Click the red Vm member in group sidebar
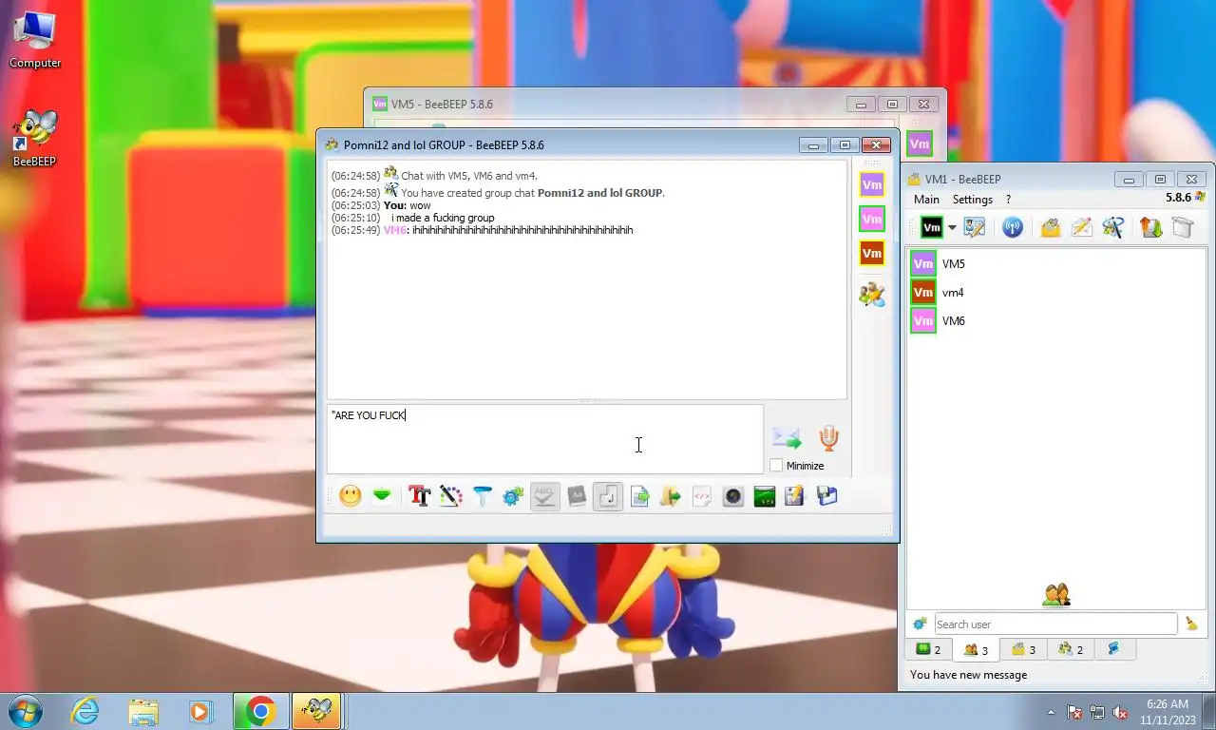This screenshot has height=730, width=1216. click(871, 253)
